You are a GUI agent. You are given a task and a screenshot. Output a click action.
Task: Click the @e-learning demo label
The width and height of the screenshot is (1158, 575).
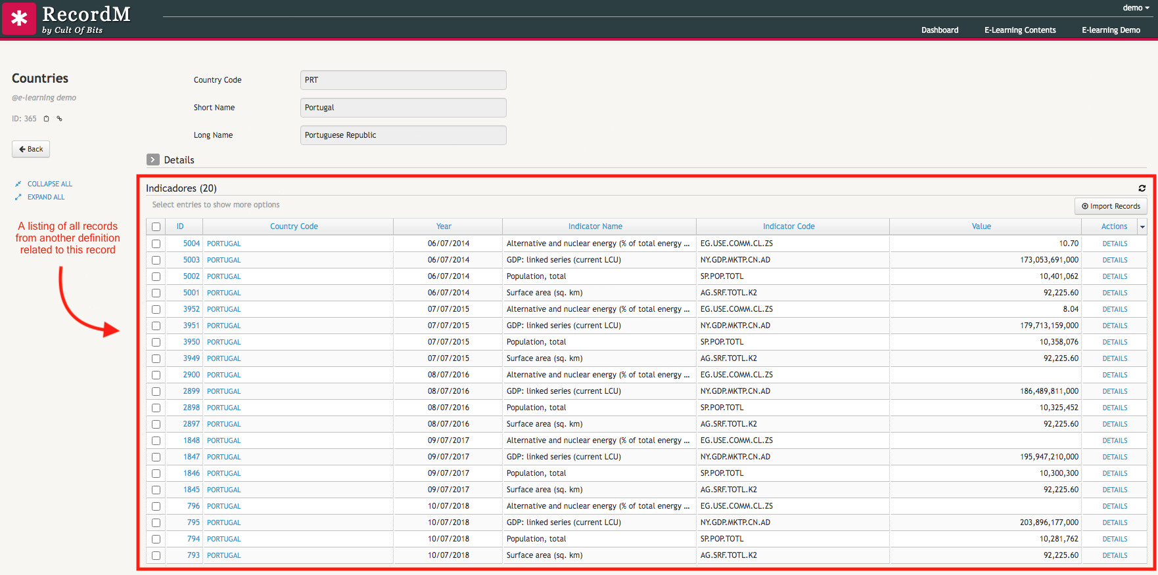pyautogui.click(x=44, y=98)
